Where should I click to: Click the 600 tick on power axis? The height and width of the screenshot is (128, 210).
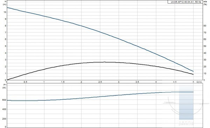coord(4,100)
